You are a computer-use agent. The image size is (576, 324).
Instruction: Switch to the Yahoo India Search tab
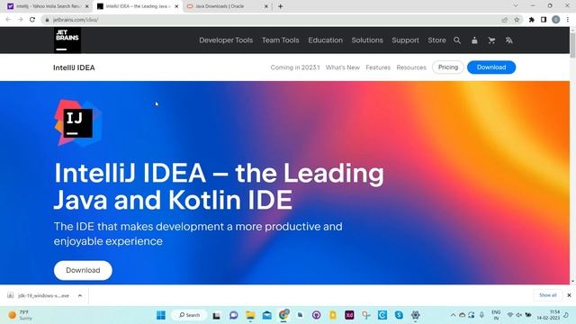tap(48, 6)
